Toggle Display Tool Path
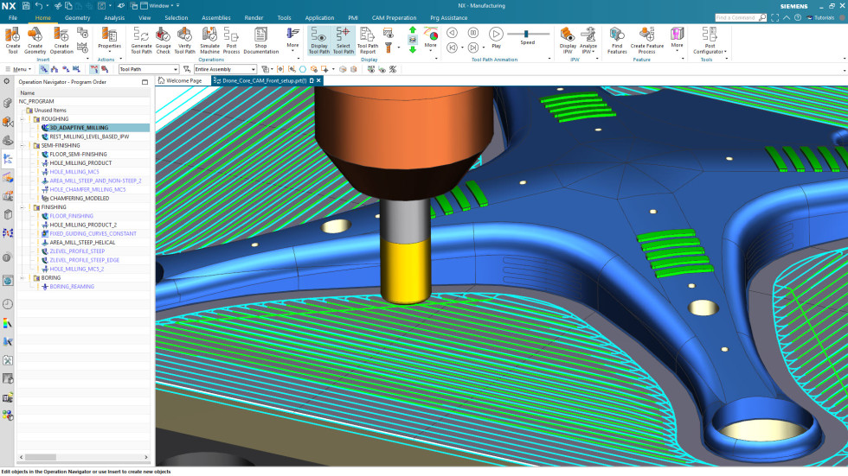The width and height of the screenshot is (848, 476). (x=319, y=35)
